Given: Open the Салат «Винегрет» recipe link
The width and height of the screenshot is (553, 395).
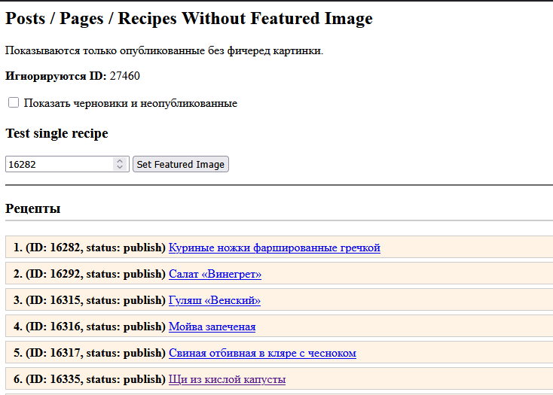Looking at the screenshot, I should click(x=215, y=274).
